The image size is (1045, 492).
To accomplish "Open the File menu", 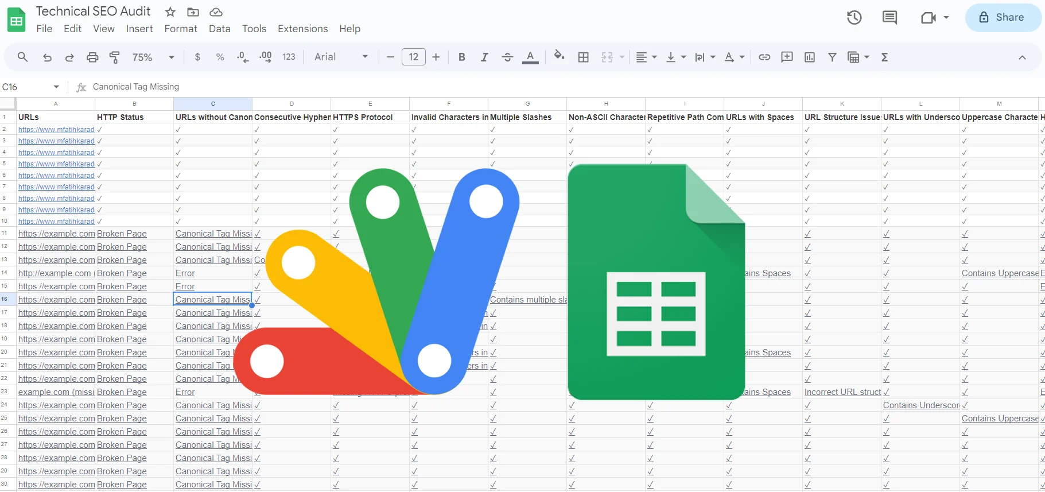I will point(44,29).
